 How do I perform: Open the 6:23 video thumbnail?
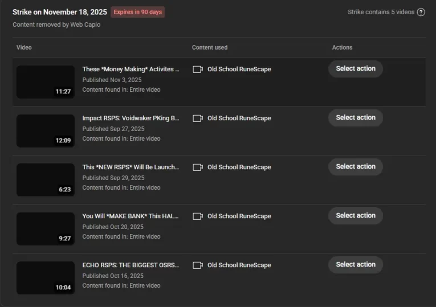click(46, 180)
